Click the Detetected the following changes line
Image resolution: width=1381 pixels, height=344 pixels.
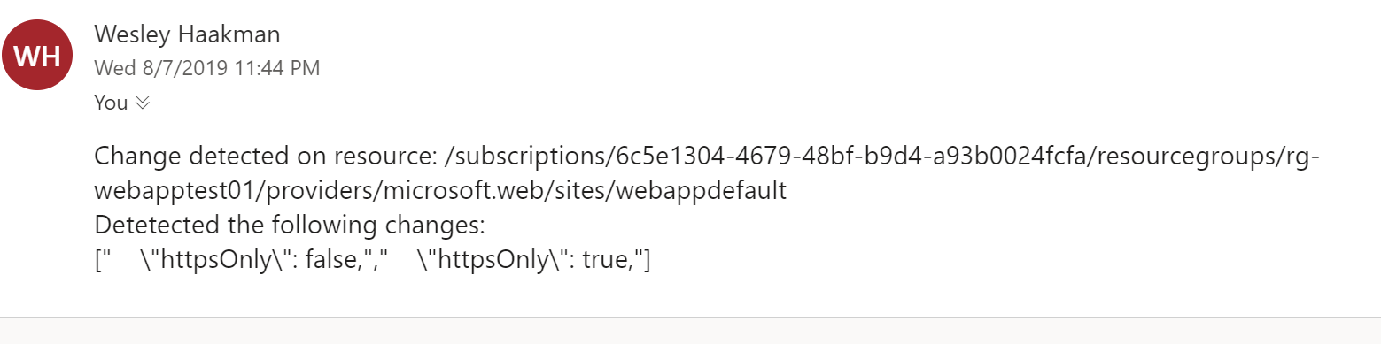(x=290, y=226)
